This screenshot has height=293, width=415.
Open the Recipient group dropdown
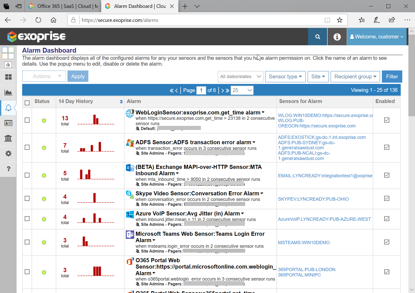pyautogui.click(x=355, y=77)
